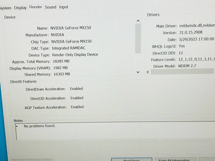
Task: Select the driver version 31.0.15.2908 text
Action: pos(191,32)
